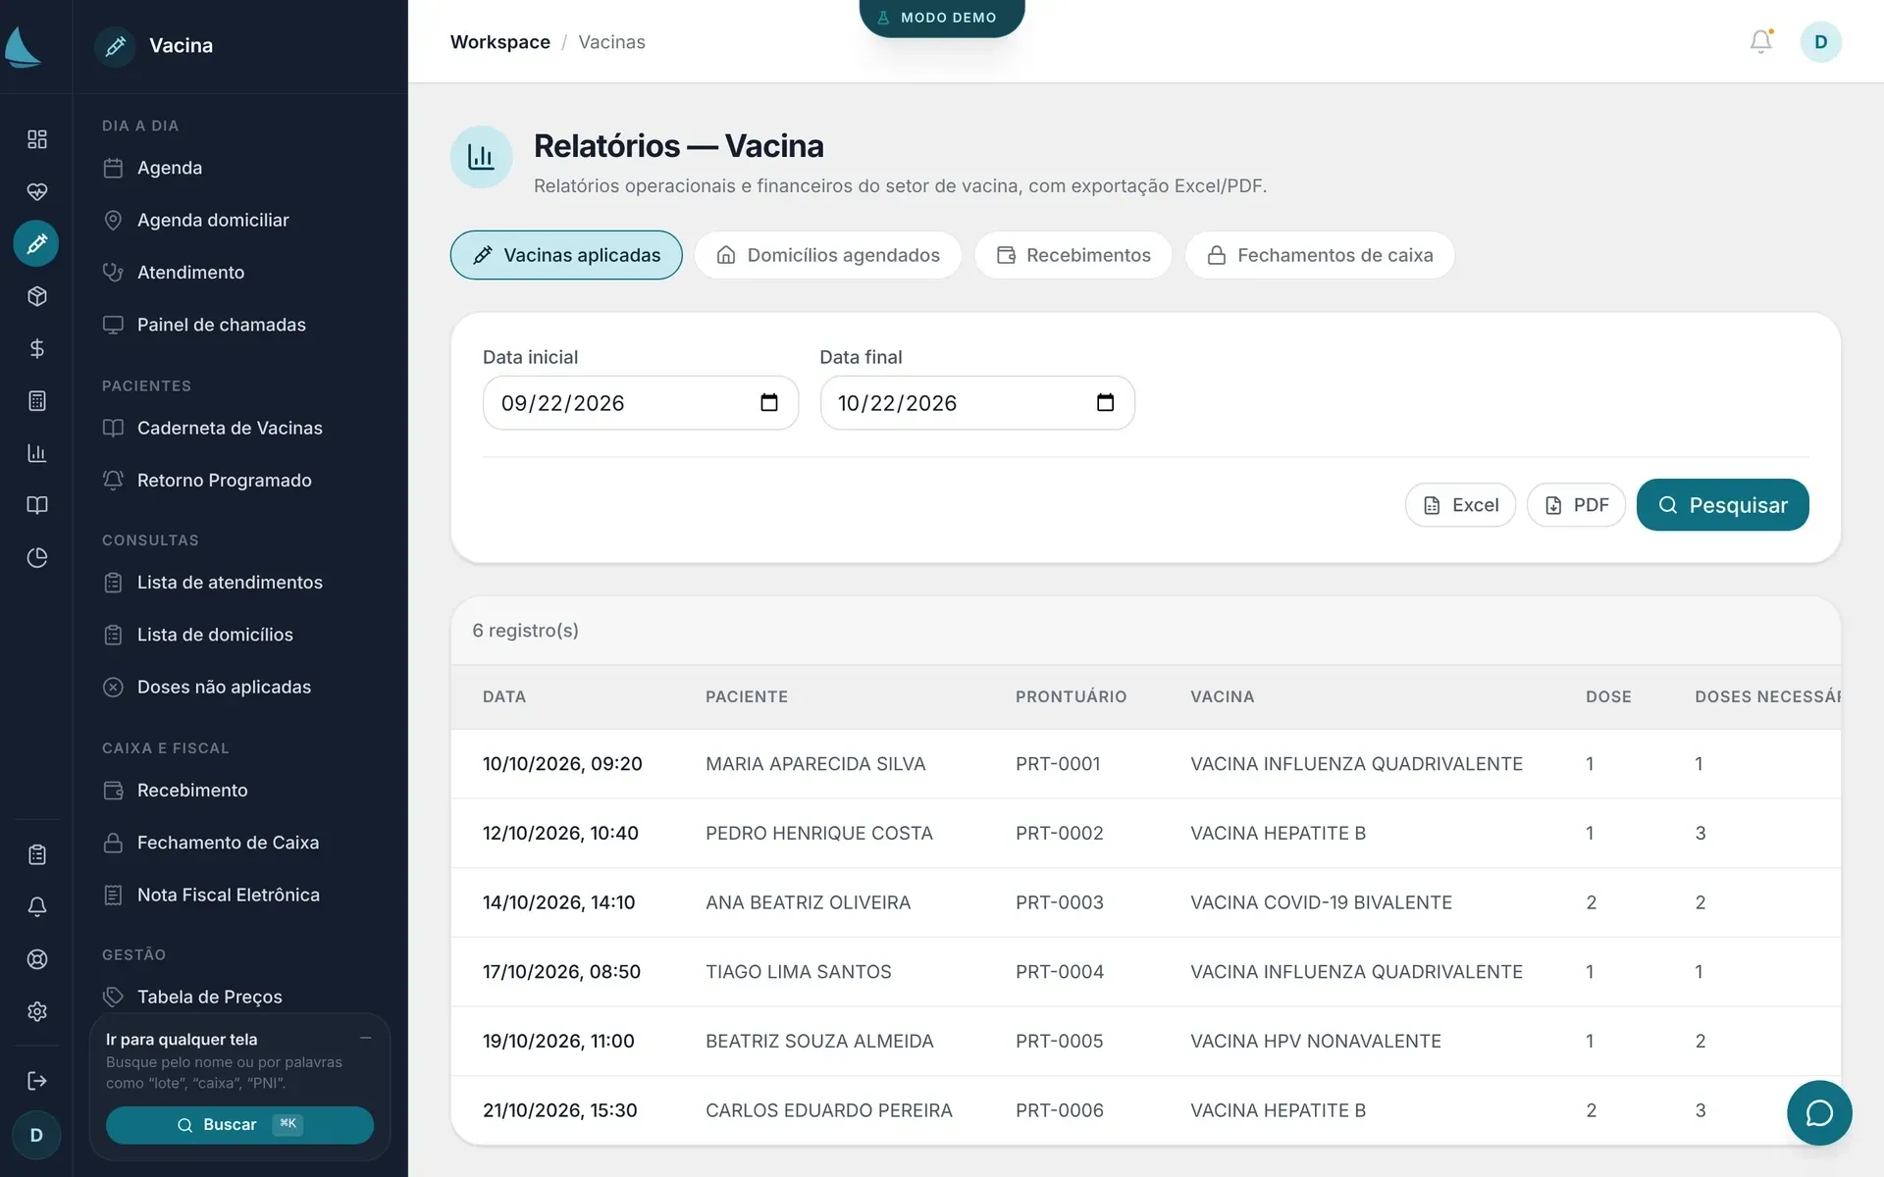Click the Data inicial date field
The height and width of the screenshot is (1177, 1884).
[x=641, y=402]
